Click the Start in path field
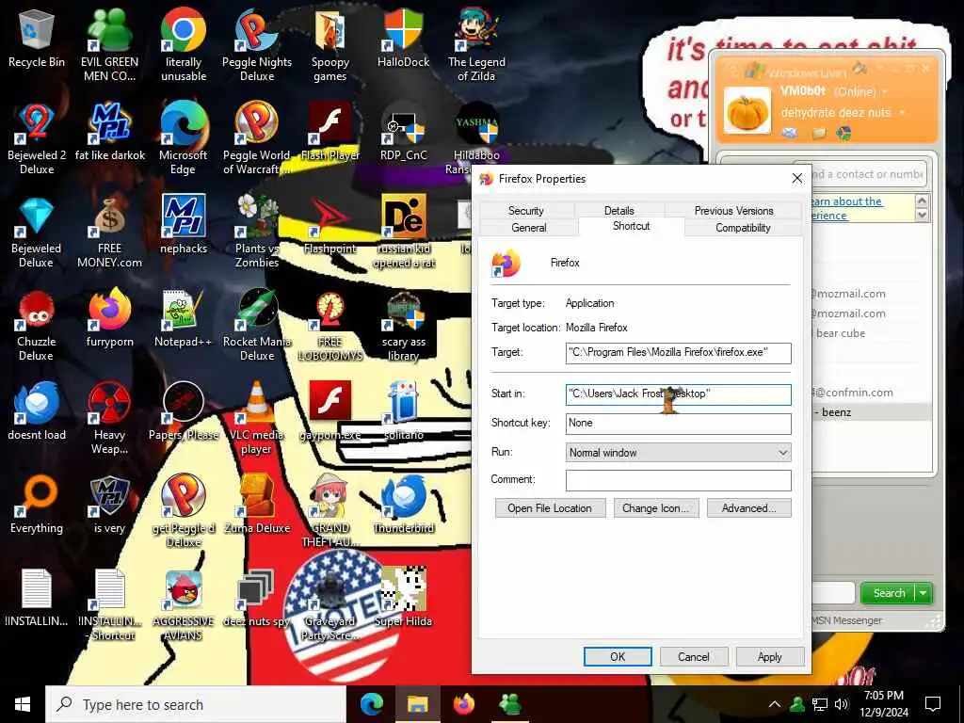964x723 pixels. [x=678, y=394]
